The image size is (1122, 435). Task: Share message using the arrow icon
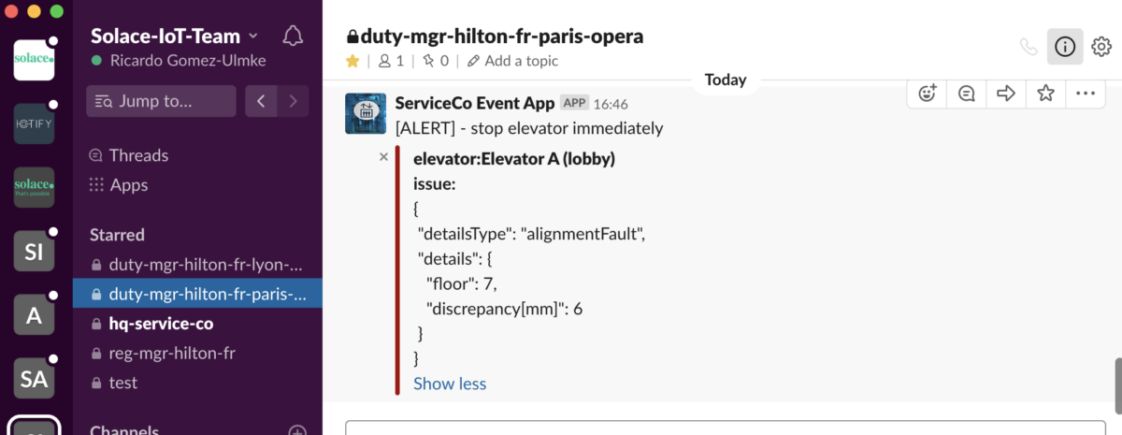1006,93
